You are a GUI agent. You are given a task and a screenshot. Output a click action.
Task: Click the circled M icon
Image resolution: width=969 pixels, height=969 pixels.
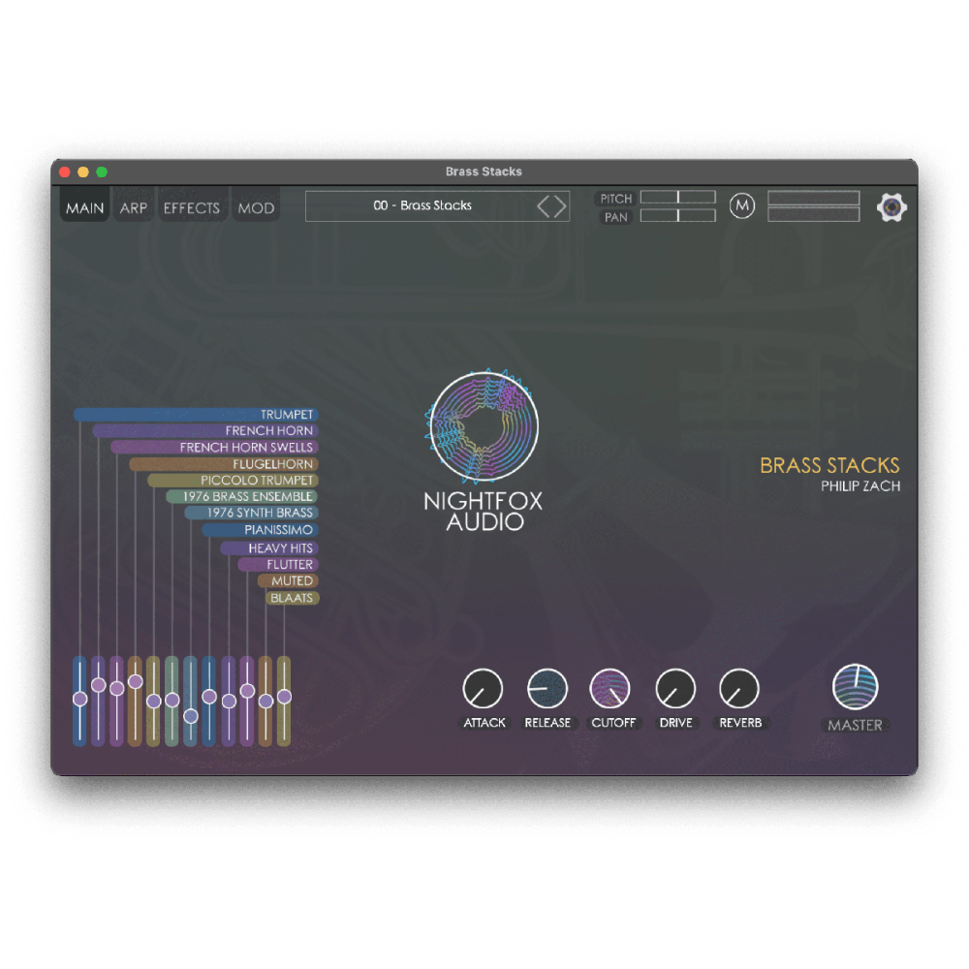(741, 206)
